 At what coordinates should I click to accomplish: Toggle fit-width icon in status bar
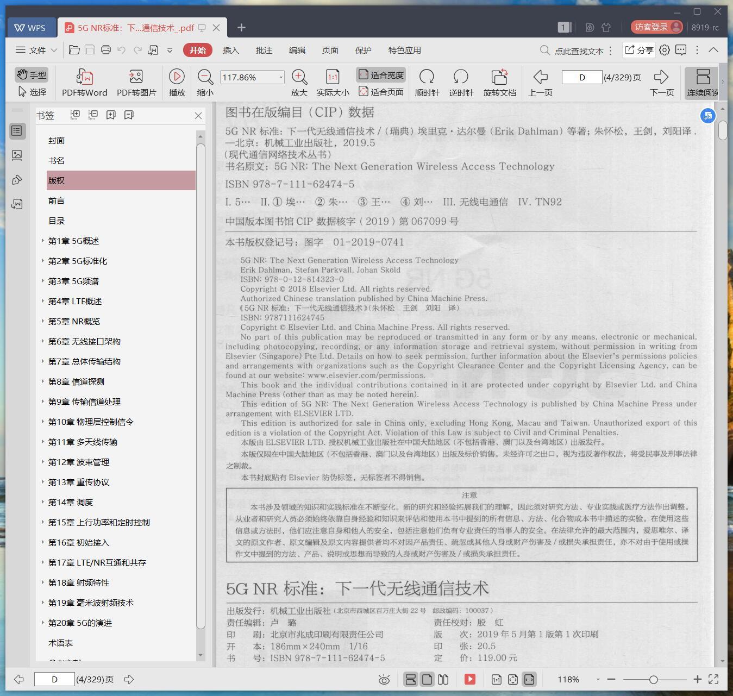tap(529, 679)
